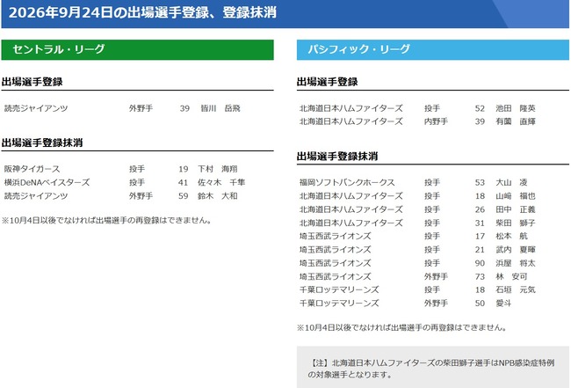Select player 田中 正義 entry
Image resolution: width=571 pixels, height=388 pixels.
coord(516,209)
